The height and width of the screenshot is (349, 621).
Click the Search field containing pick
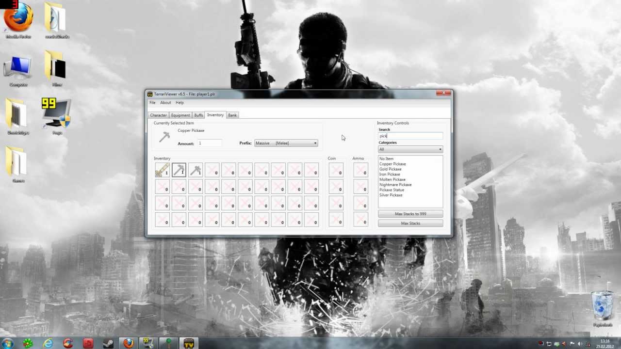(410, 136)
